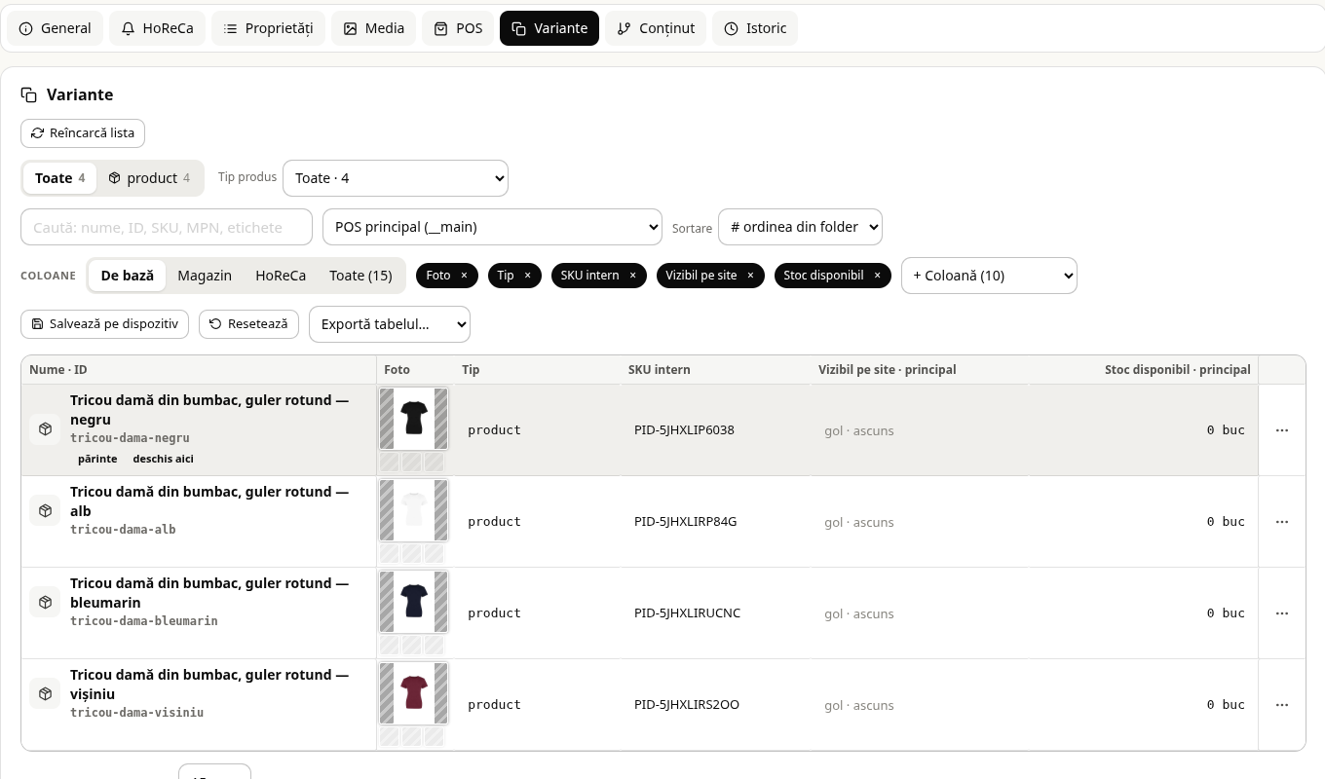Screen dimensions: 1325x779
Task: Open the three-dot menu for tricou-dama-visiniu
Action: point(1281,705)
